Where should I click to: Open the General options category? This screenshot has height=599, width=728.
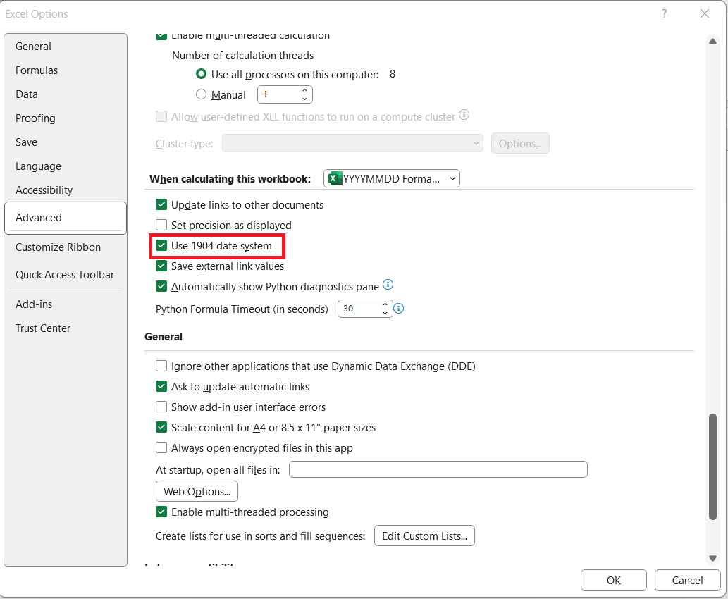(x=66, y=47)
